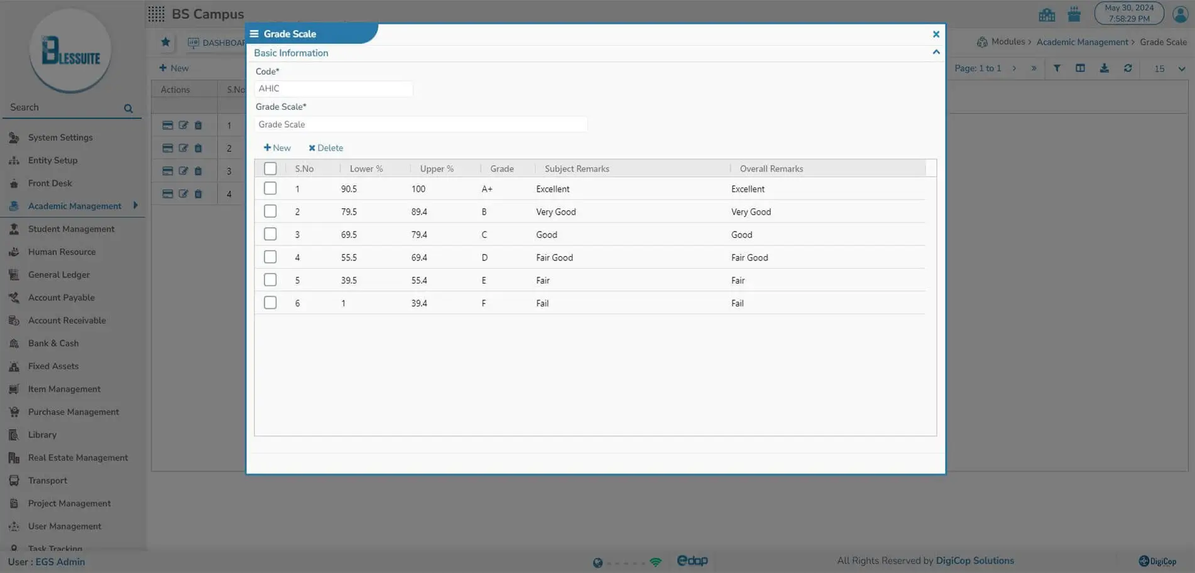Click the trash icon for row 2
Viewport: 1195px width, 573px height.
[199, 148]
